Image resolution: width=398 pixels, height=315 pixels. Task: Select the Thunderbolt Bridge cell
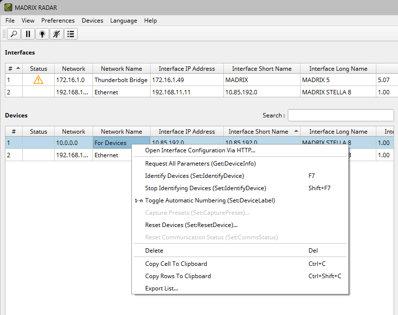tap(122, 80)
